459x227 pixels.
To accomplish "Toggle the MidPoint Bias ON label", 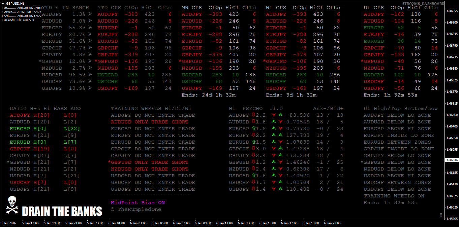I will (x=138, y=203).
